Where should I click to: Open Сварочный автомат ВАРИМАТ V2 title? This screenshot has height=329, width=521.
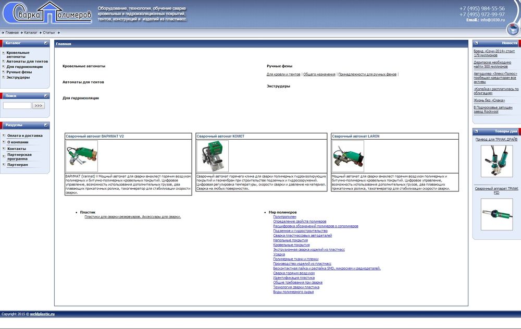click(95, 136)
